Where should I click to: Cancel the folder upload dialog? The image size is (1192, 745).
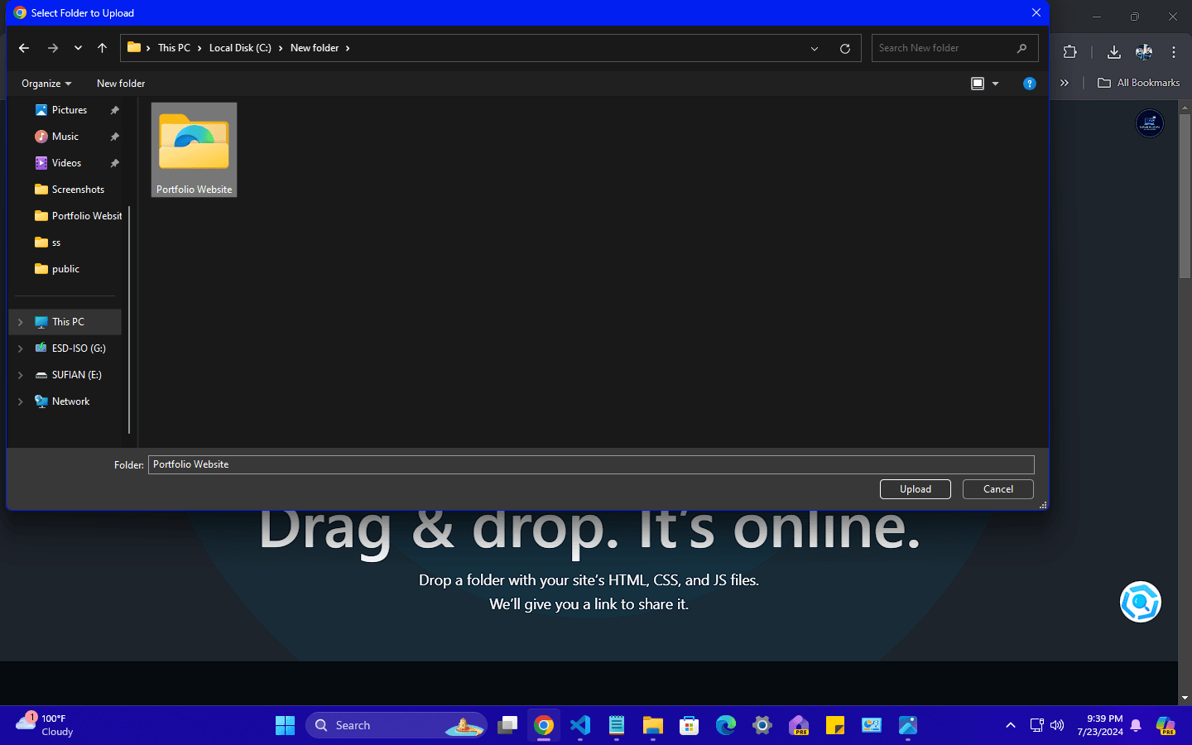point(998,489)
